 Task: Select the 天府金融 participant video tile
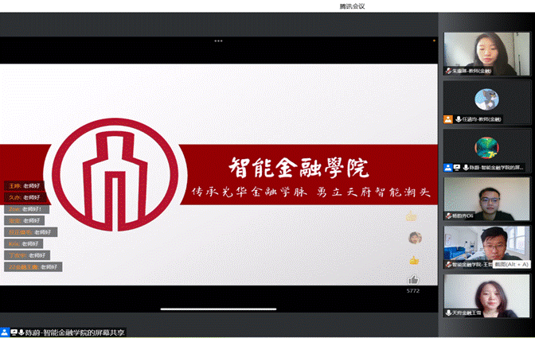(486, 296)
